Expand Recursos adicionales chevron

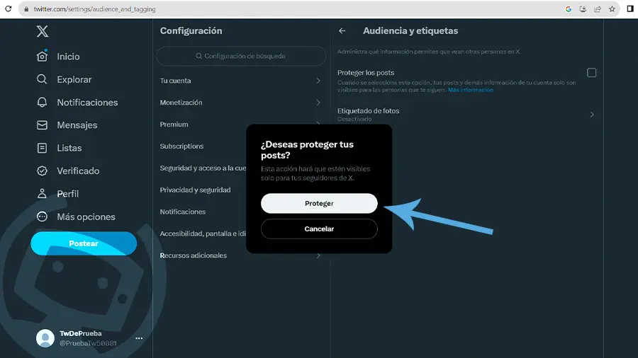(x=318, y=255)
